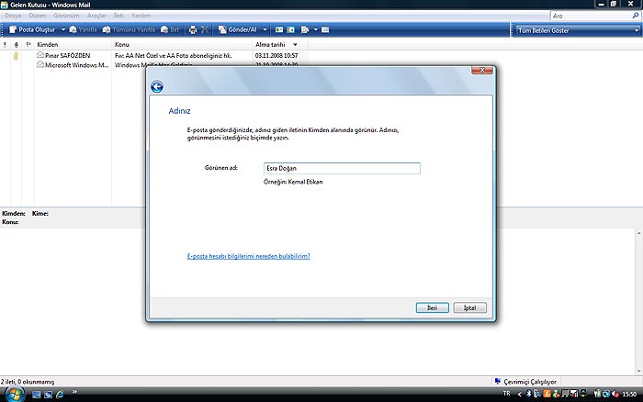Viewport: 643px width, 402px height.
Task: Click the find message icon in the toolbar
Action: [x=305, y=29]
